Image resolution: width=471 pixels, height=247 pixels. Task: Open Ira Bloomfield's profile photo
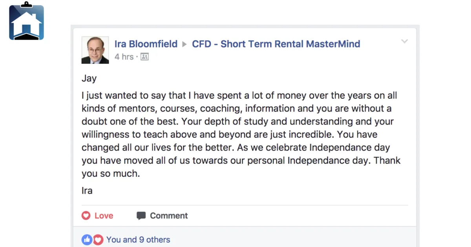coord(95,50)
